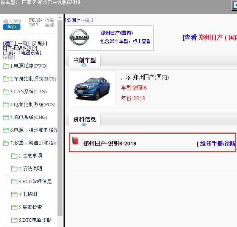Click the 车型:锐骐6 text
Screen dimensions: 237x227
click(x=134, y=88)
